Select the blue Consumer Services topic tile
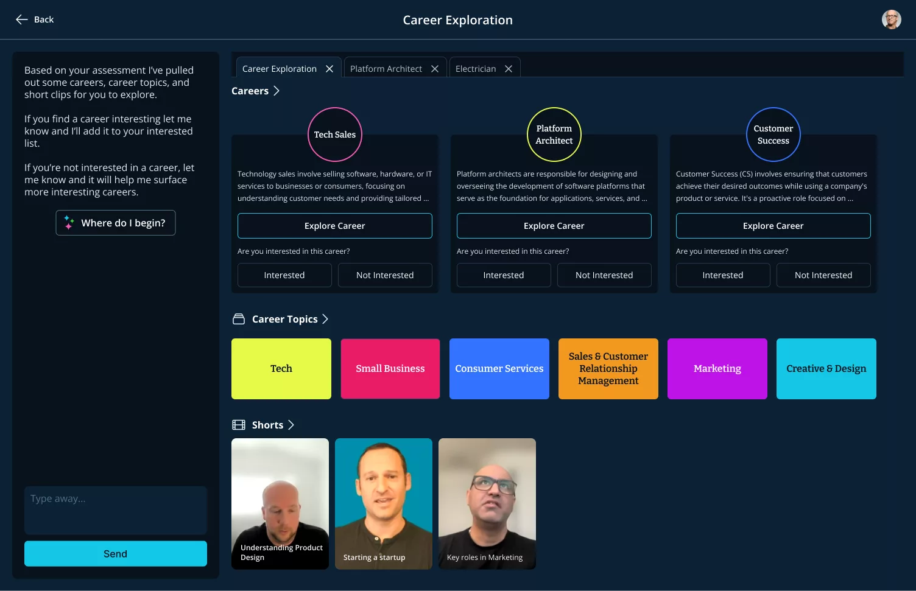Screen dimensions: 916x591 pyautogui.click(x=499, y=369)
